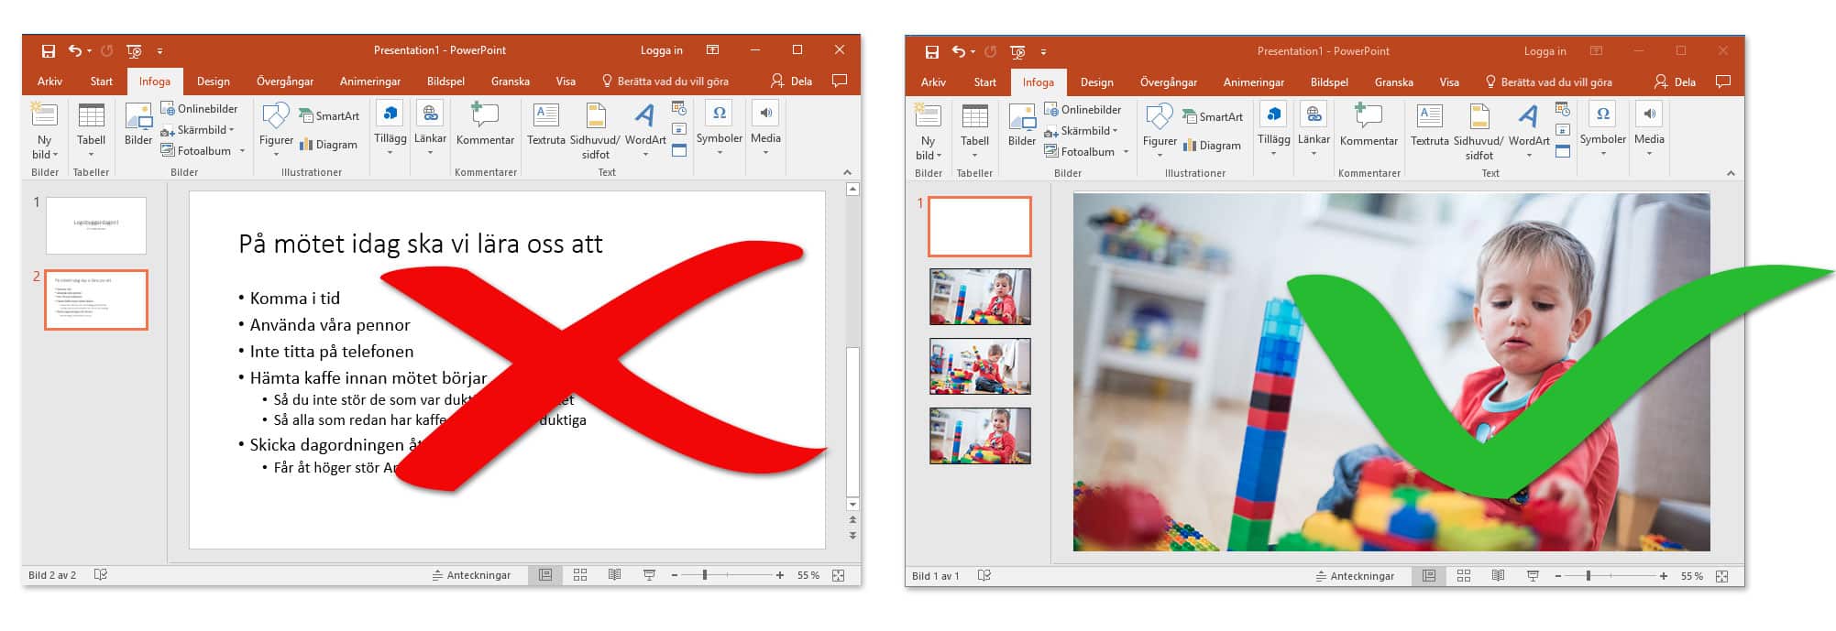Open Symboler in the left window ribbon
The image size is (1836, 631).
tap(719, 126)
